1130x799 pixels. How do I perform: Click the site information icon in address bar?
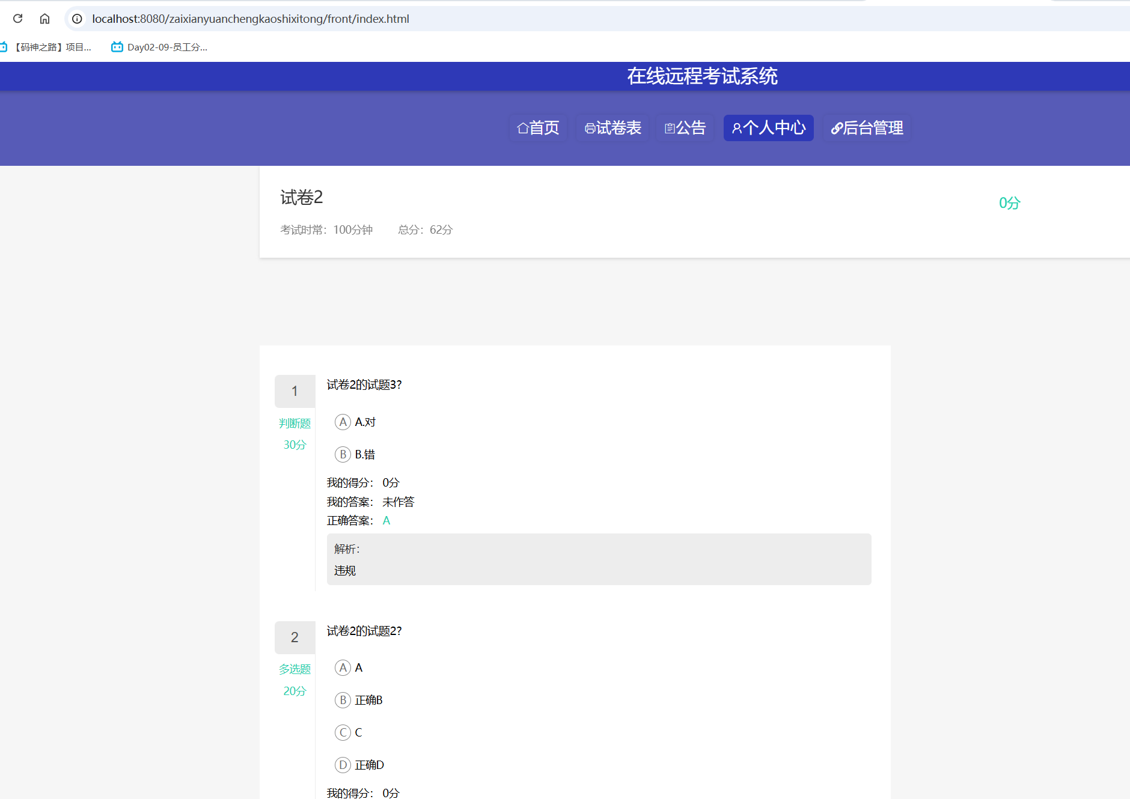[x=77, y=19]
